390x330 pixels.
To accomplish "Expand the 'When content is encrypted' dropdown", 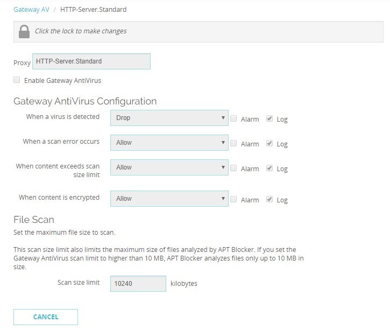I will [169, 199].
